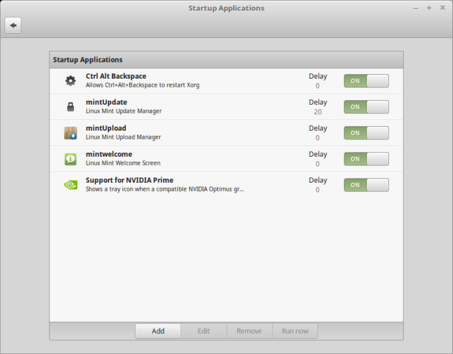The width and height of the screenshot is (453, 354).
Task: Turn off the Ctrl Alt Backspace switch
Action: coord(366,81)
